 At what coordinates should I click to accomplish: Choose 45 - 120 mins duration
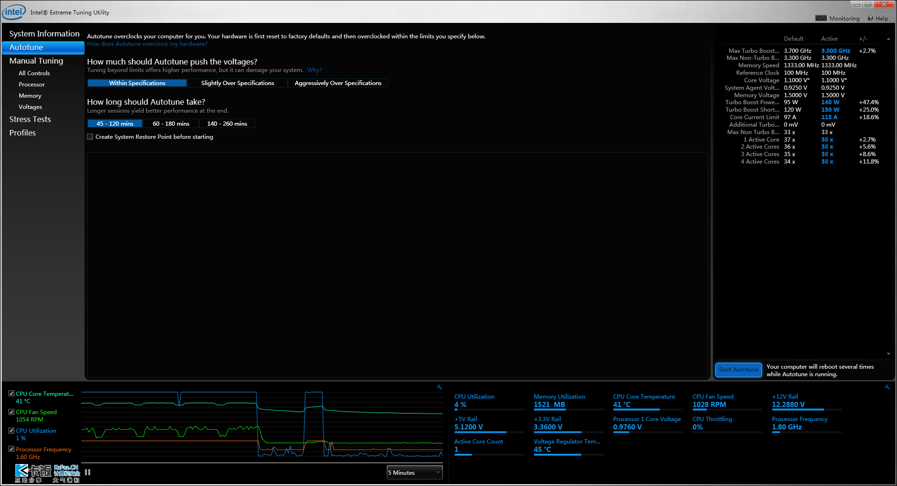coord(115,124)
